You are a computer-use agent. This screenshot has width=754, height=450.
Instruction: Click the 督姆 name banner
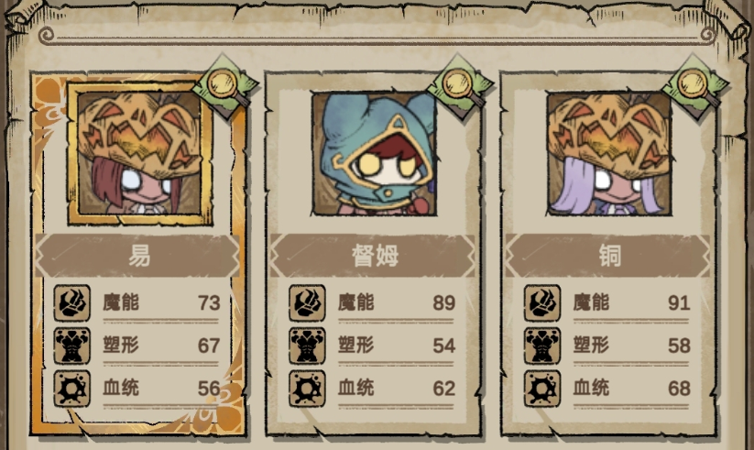[x=373, y=256]
